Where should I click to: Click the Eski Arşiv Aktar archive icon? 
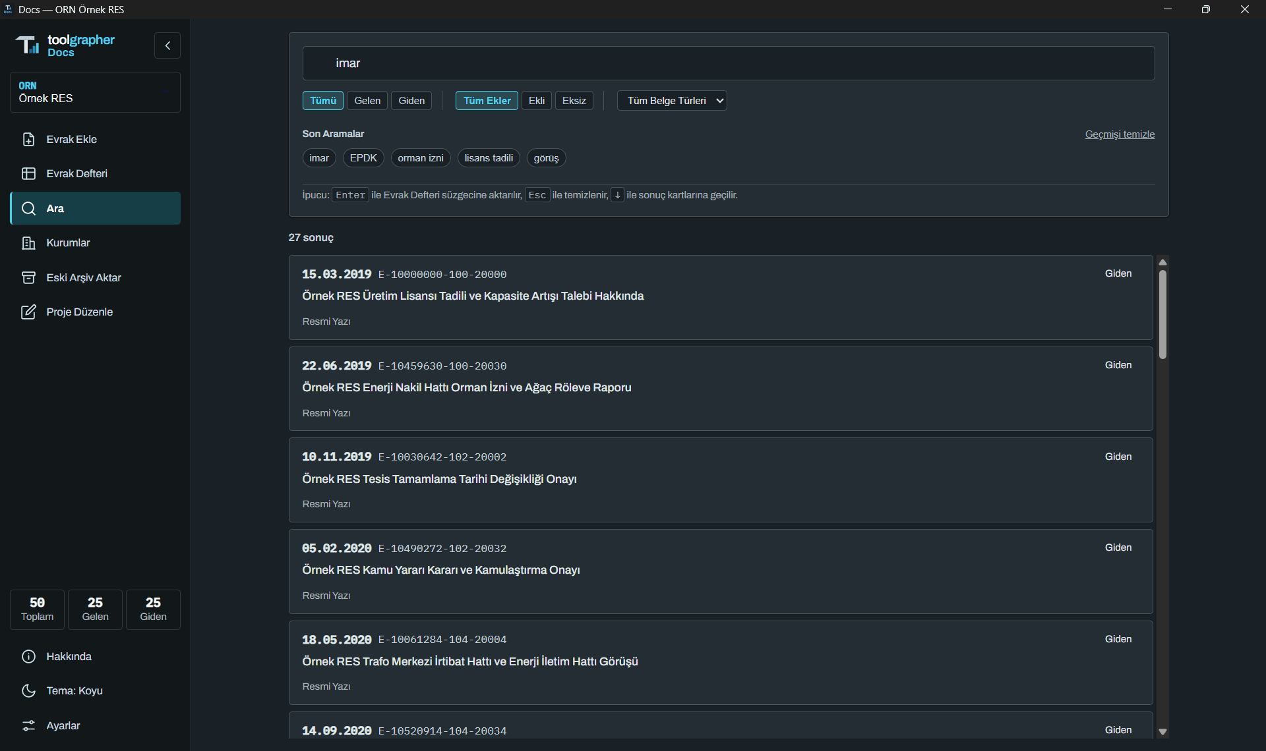point(28,277)
